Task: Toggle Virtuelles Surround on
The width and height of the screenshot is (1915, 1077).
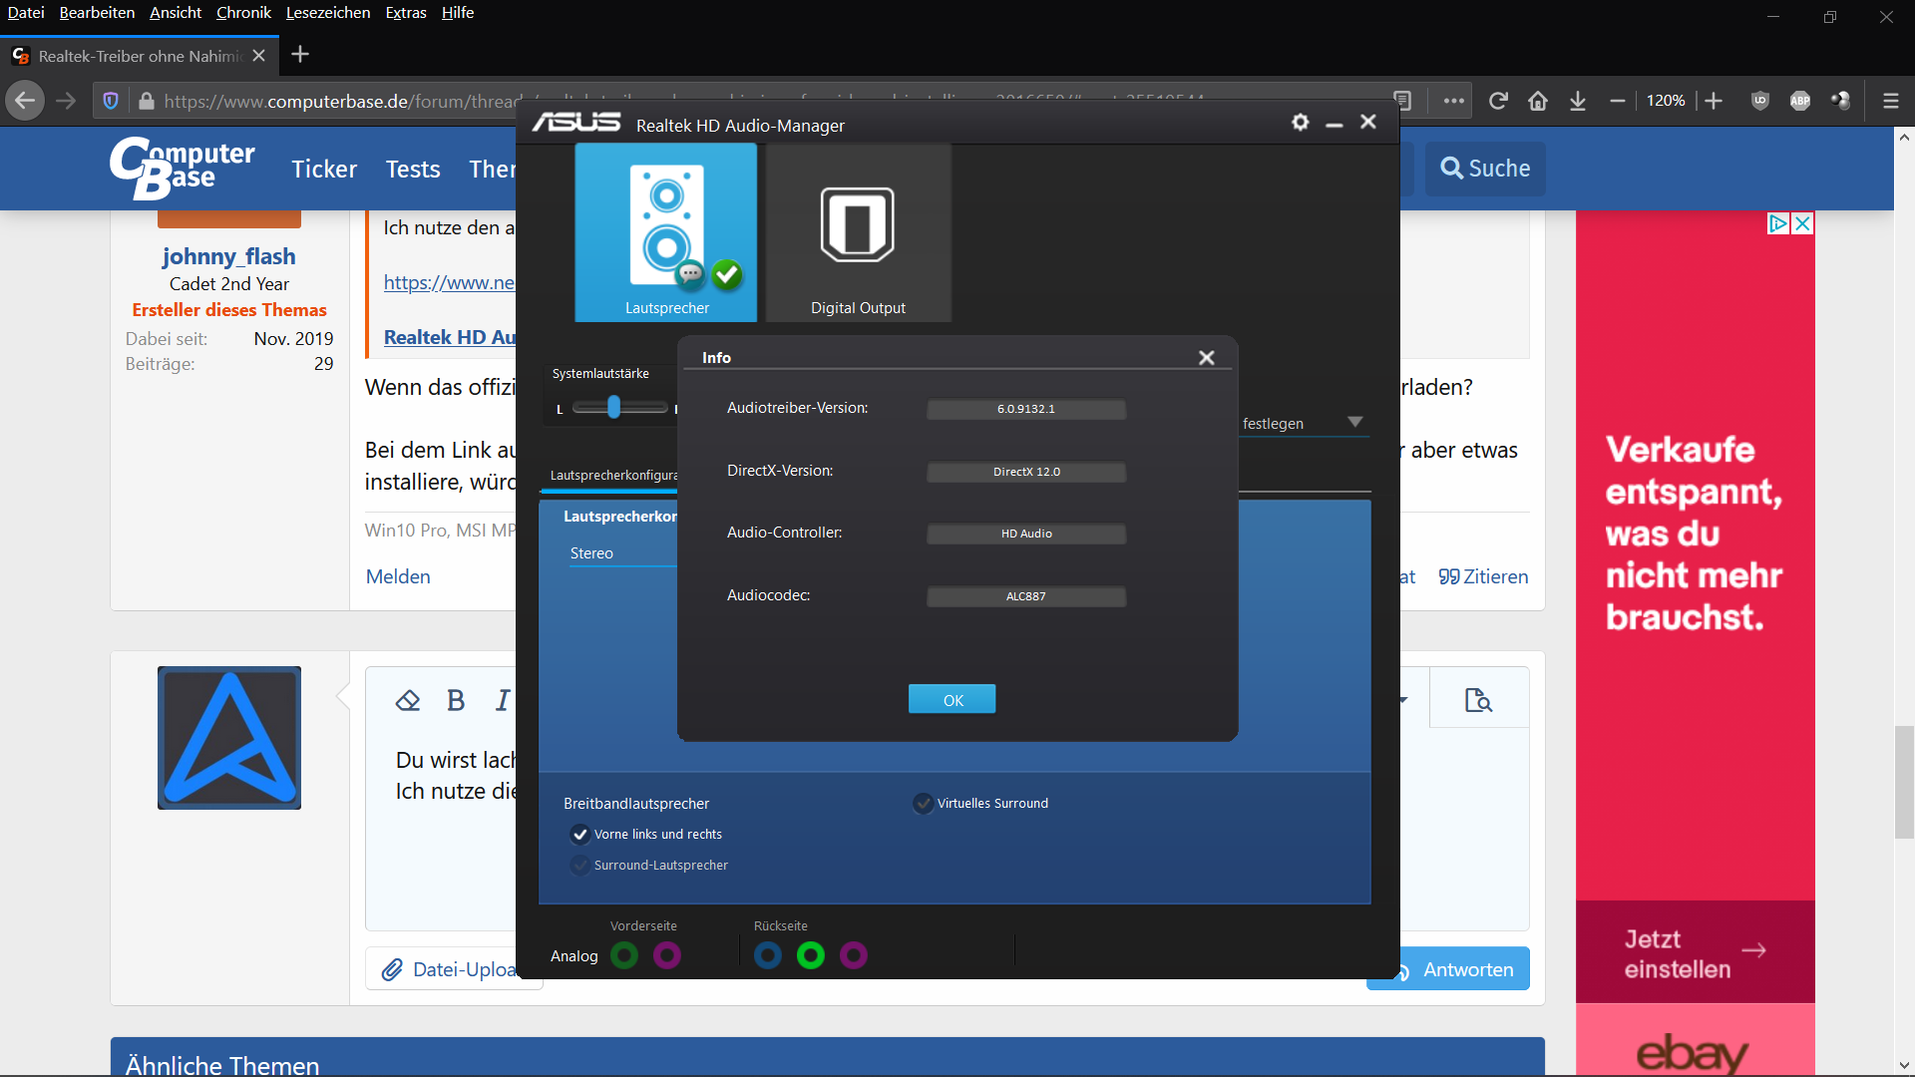Action: click(x=923, y=803)
